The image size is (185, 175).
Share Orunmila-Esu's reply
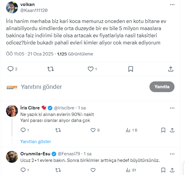(x=172, y=170)
